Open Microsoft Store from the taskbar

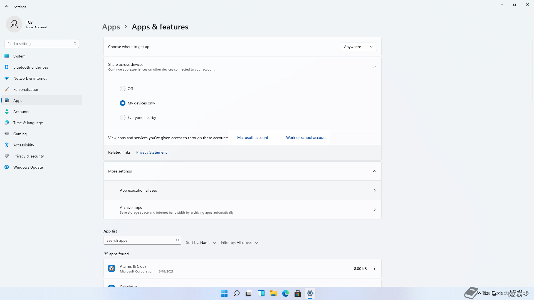coord(298,293)
